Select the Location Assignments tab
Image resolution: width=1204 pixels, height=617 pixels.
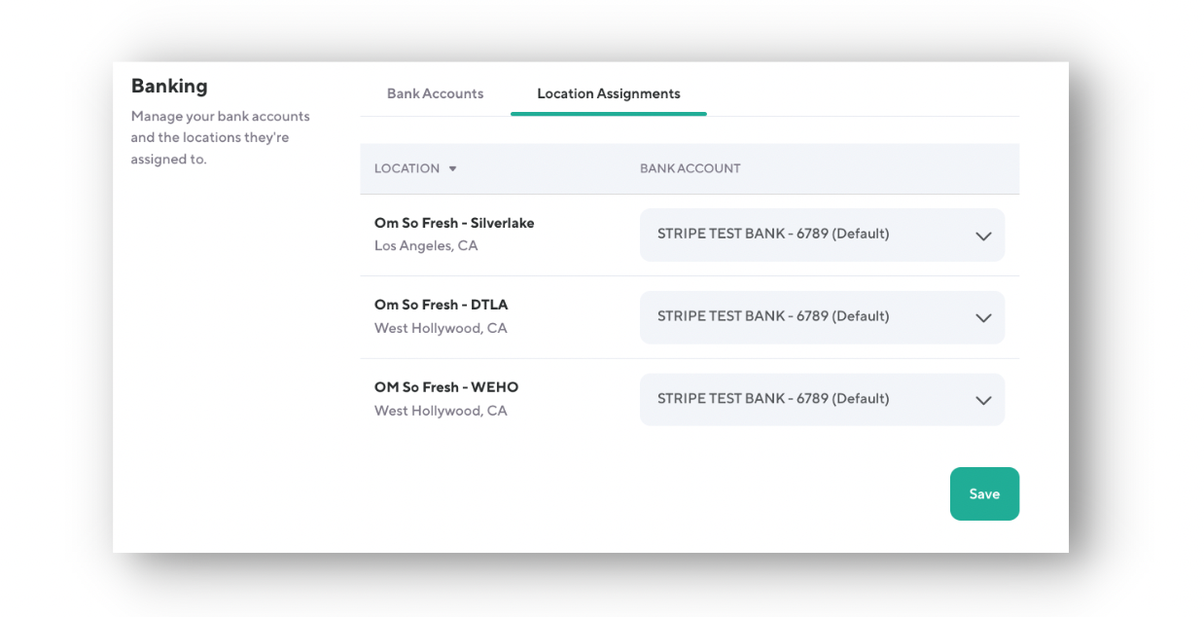pyautogui.click(x=608, y=93)
